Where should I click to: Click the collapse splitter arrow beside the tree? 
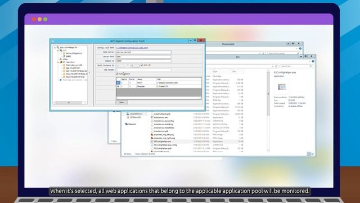pyautogui.click(x=89, y=73)
